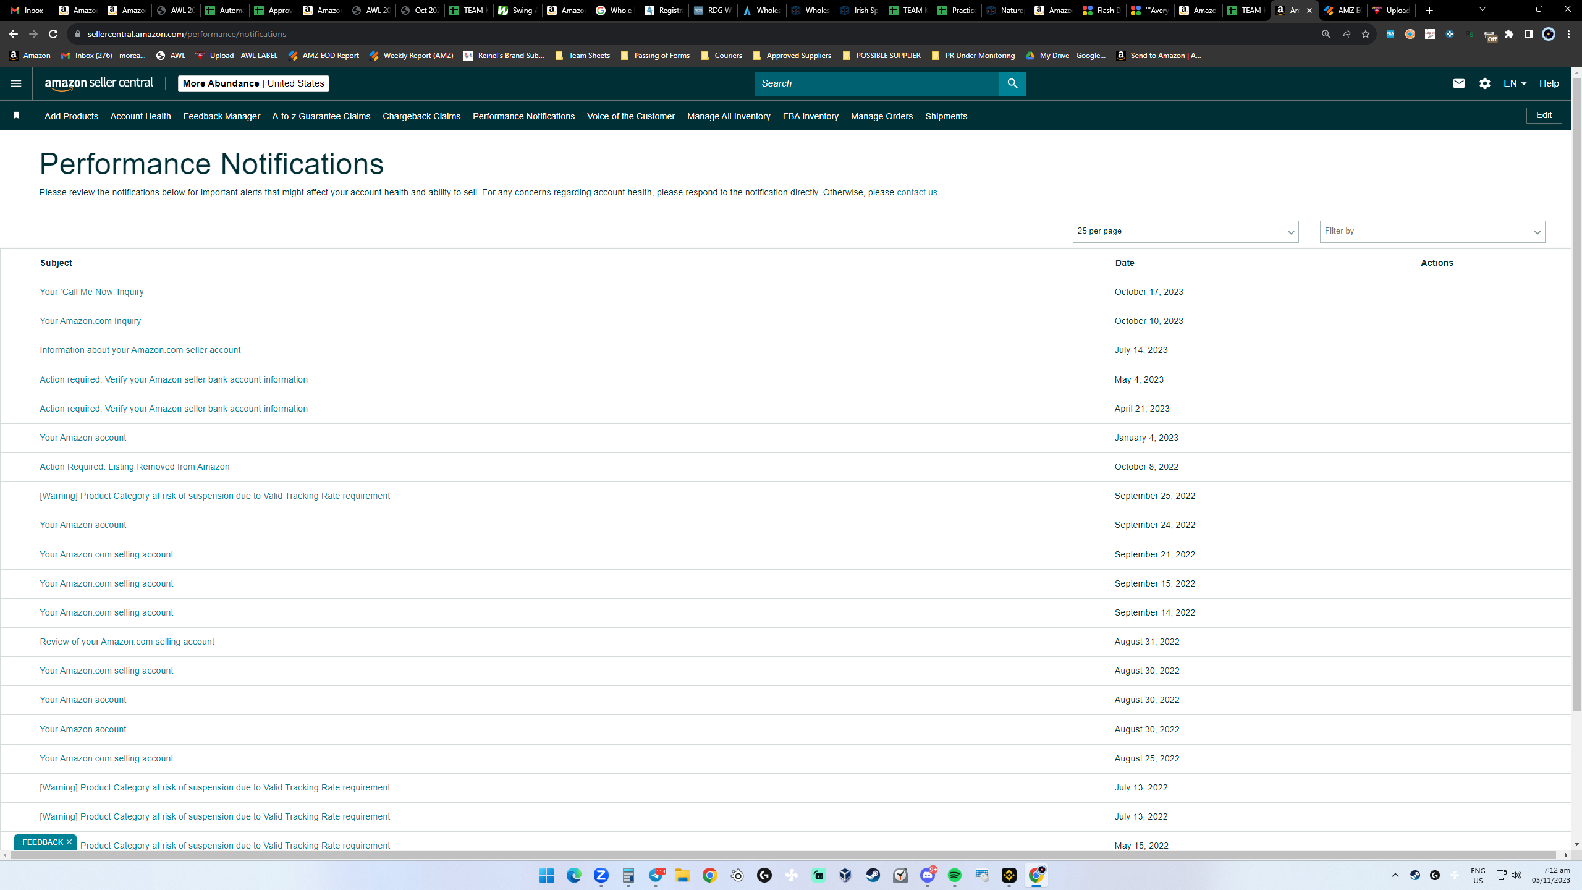This screenshot has width=1582, height=890.
Task: Open Spotify from taskbar
Action: point(955,875)
